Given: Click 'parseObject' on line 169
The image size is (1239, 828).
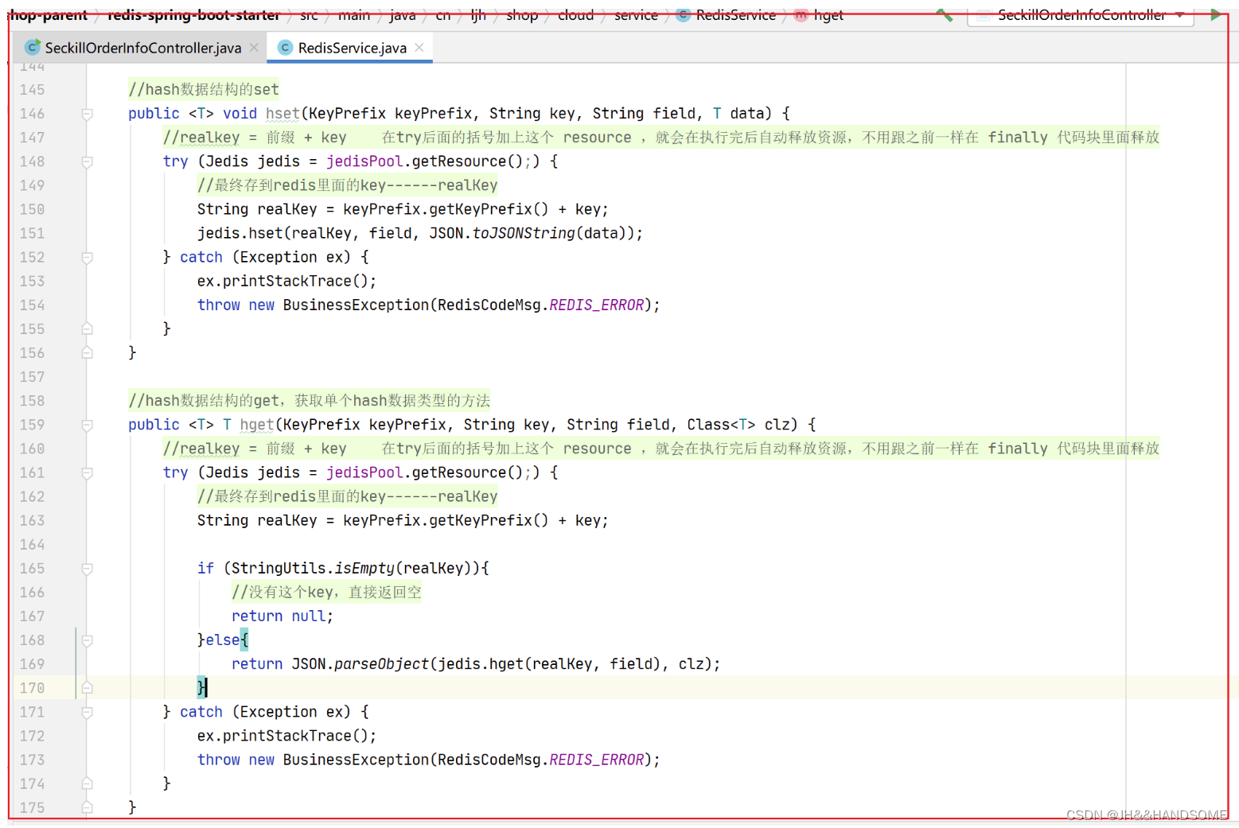Looking at the screenshot, I should point(382,664).
